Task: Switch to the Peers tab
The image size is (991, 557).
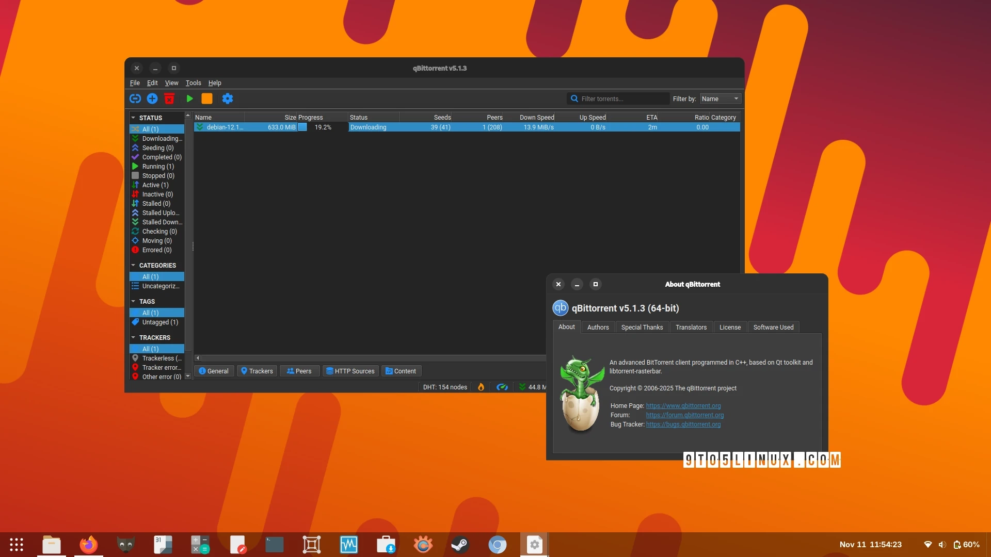Action: (x=299, y=371)
